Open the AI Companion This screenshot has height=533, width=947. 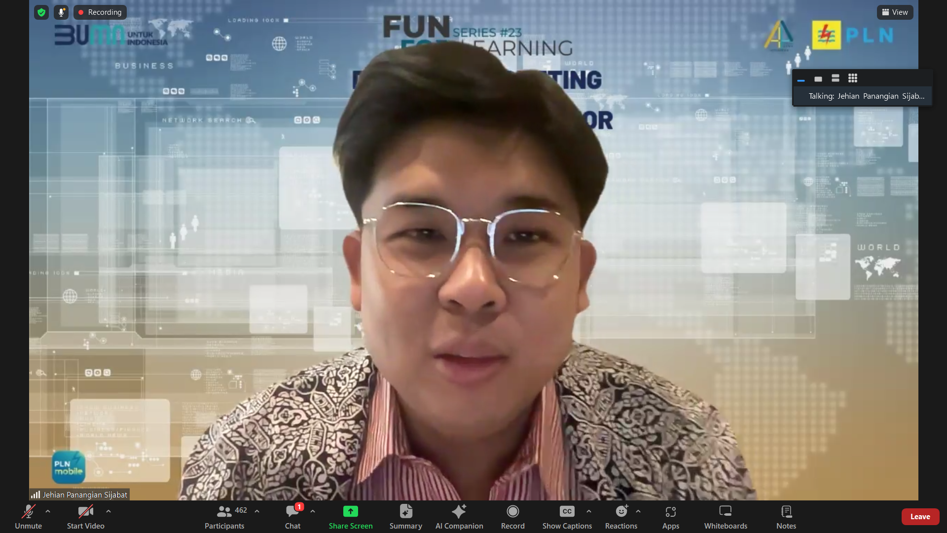coord(460,516)
